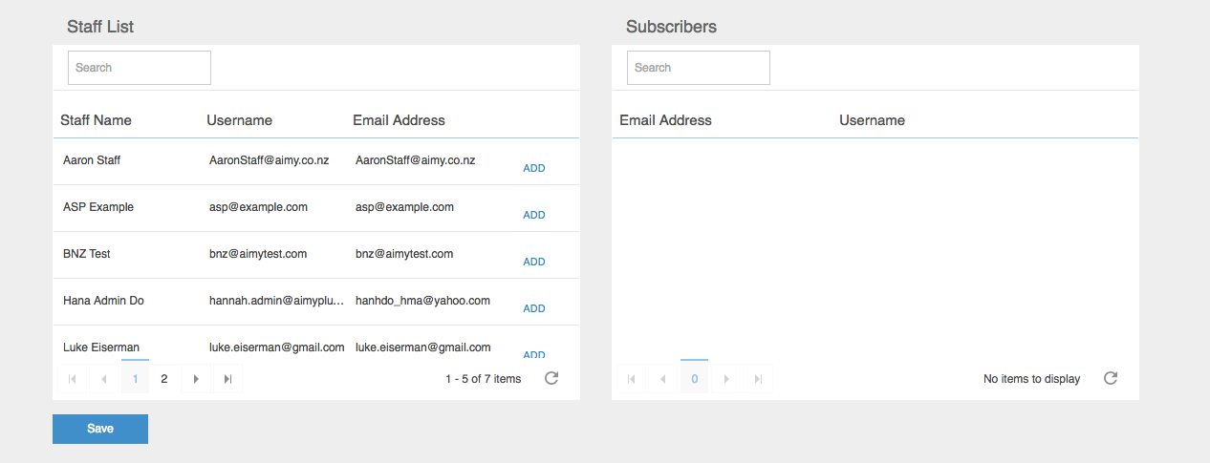The width and height of the screenshot is (1210, 463).
Task: Go to last page in Subscribers pager
Action: [x=758, y=379]
